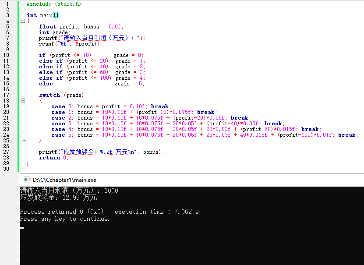The height and width of the screenshot is (265, 364).
Task: Click the case 4 label
Action: [x=62, y=129]
